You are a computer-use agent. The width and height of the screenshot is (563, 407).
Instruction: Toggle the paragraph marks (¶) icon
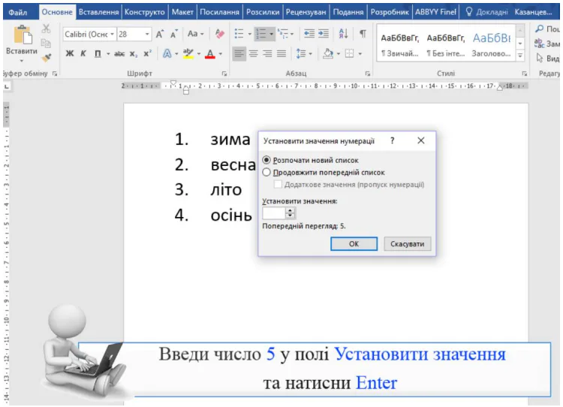[x=363, y=35]
